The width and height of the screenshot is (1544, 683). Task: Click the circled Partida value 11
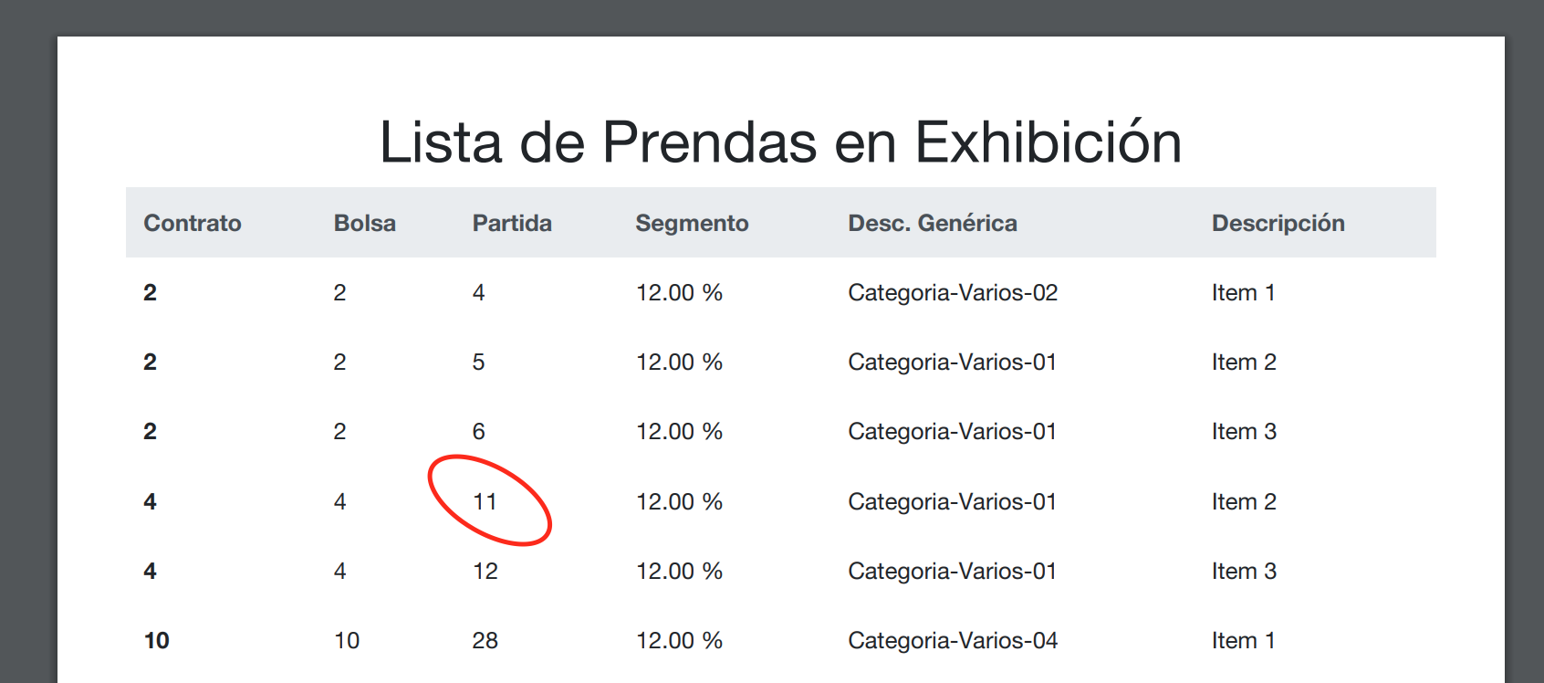click(x=485, y=501)
